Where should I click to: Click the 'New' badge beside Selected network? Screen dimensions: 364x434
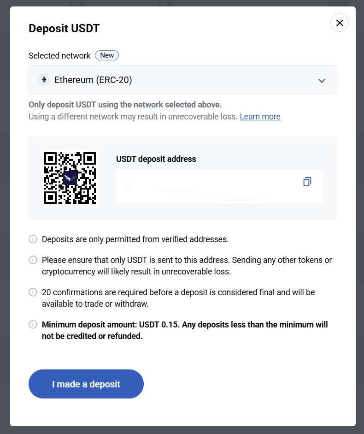click(107, 55)
